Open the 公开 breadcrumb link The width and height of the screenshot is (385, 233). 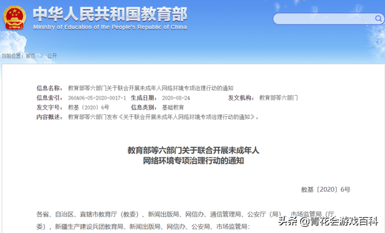coord(52,56)
